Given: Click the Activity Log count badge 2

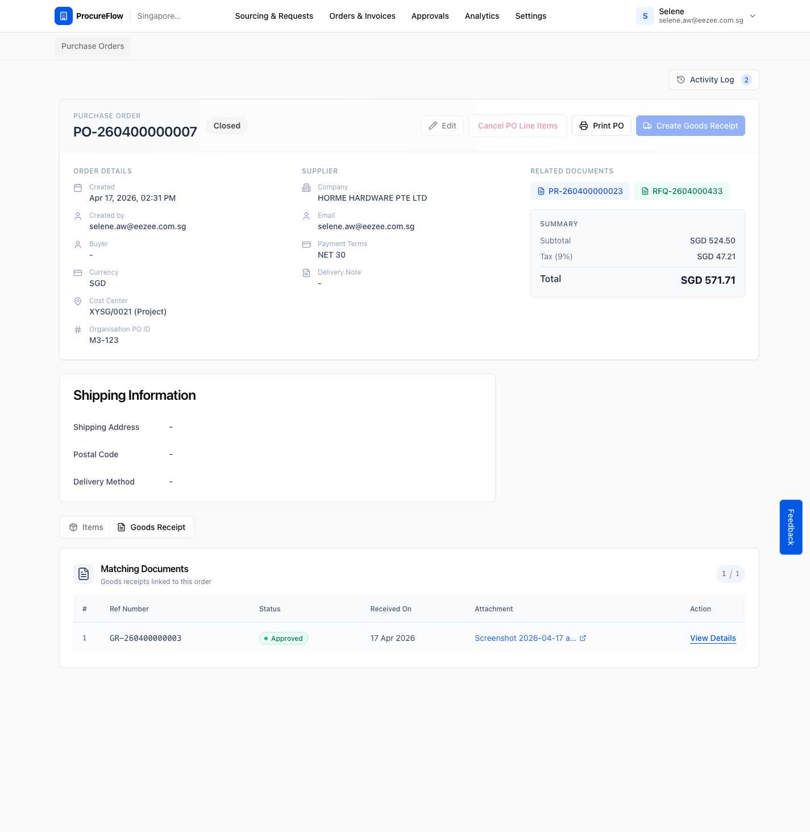Looking at the screenshot, I should pos(746,80).
